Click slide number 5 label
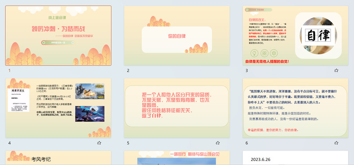 click(x=128, y=143)
